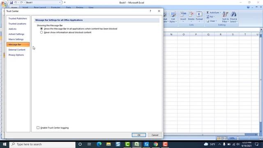Select column R header
This screenshot has height=148, width=263.
click(221, 35)
